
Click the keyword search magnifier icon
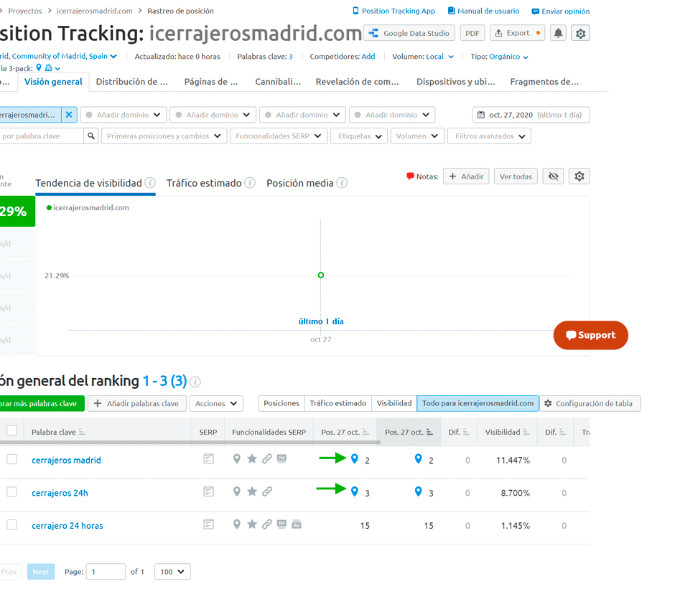(x=91, y=136)
